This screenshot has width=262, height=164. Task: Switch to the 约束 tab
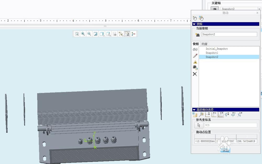[204, 44]
